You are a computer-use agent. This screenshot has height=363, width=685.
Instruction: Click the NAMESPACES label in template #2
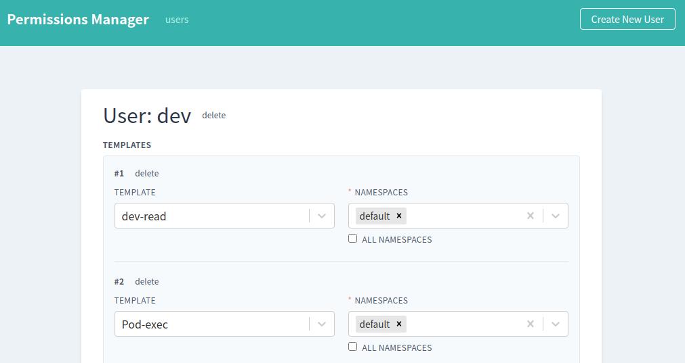click(x=381, y=300)
